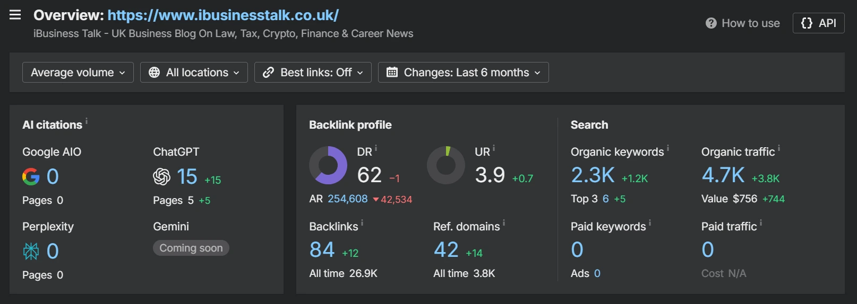Click the UR donut chart

pos(446,165)
